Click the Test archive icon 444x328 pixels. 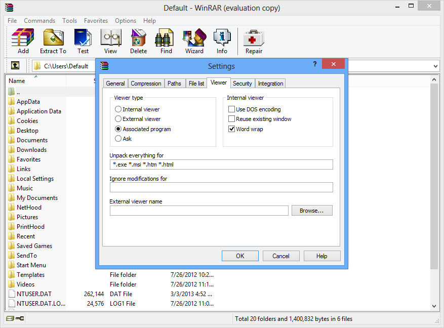point(83,40)
